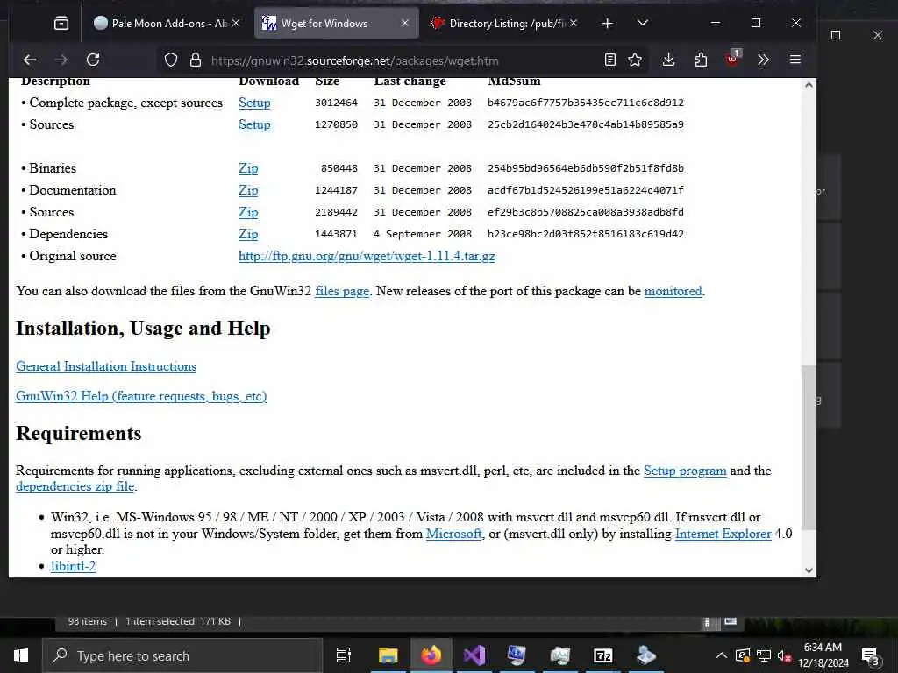Open Visual Studio from the taskbar
This screenshot has height=673, width=898.
point(474,655)
